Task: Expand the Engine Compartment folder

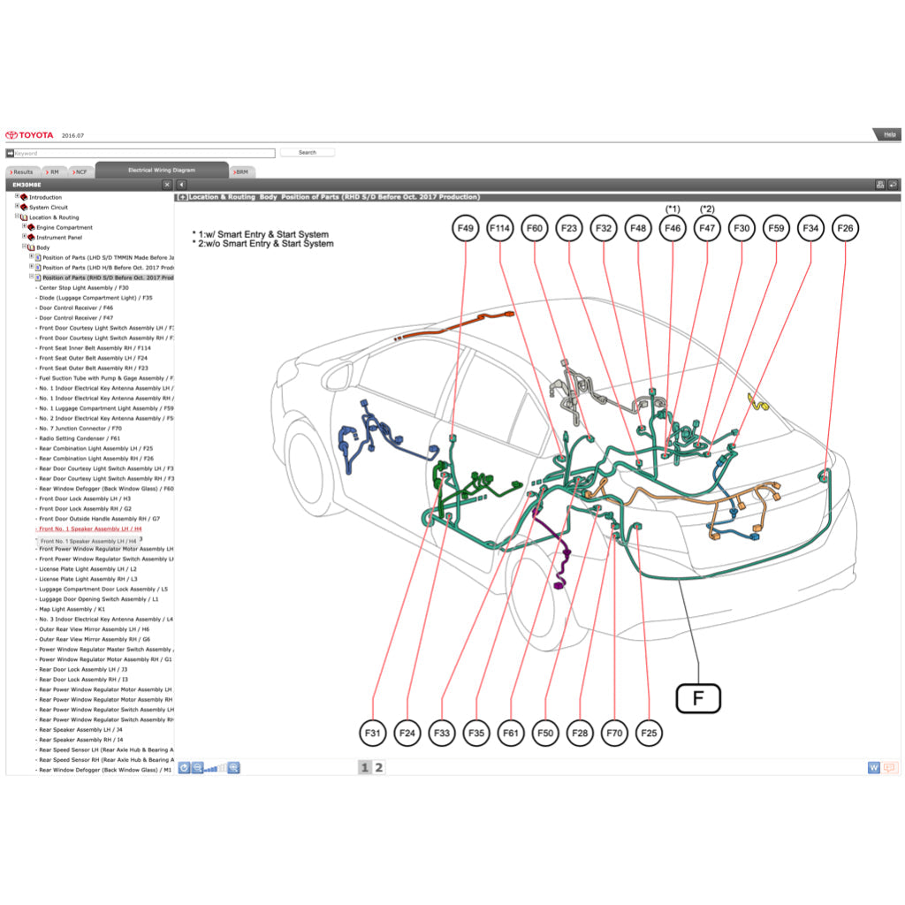Action: pyautogui.click(x=25, y=226)
